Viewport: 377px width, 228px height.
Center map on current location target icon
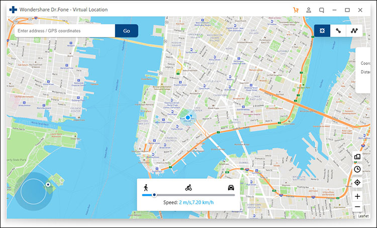(357, 183)
